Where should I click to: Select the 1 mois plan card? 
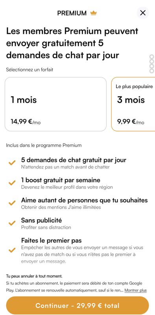click(55, 104)
